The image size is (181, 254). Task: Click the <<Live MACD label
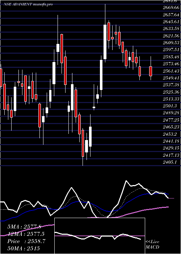[x=152, y=245]
